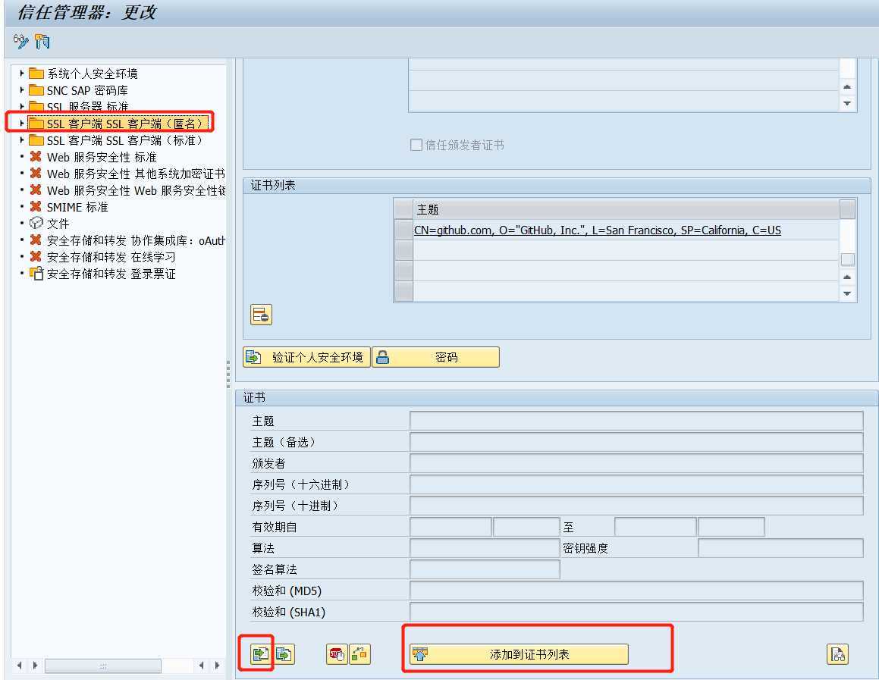879x680 pixels.
Task: Click the certificate list scroll up arrow
Action: (848, 277)
